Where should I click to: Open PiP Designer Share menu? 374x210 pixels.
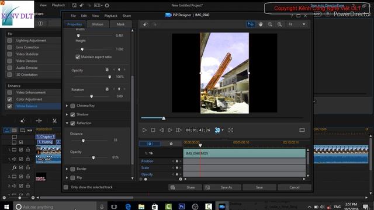[x=127, y=16]
